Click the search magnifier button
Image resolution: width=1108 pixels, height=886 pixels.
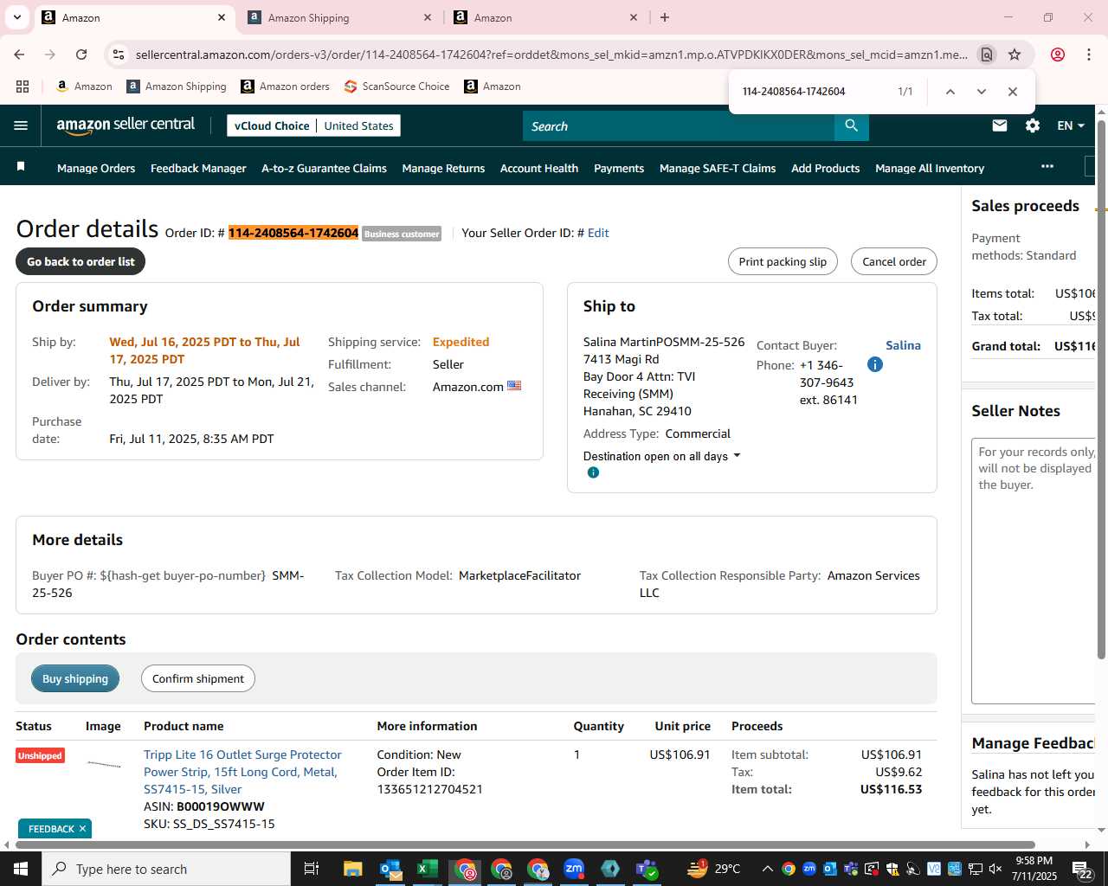click(x=852, y=126)
